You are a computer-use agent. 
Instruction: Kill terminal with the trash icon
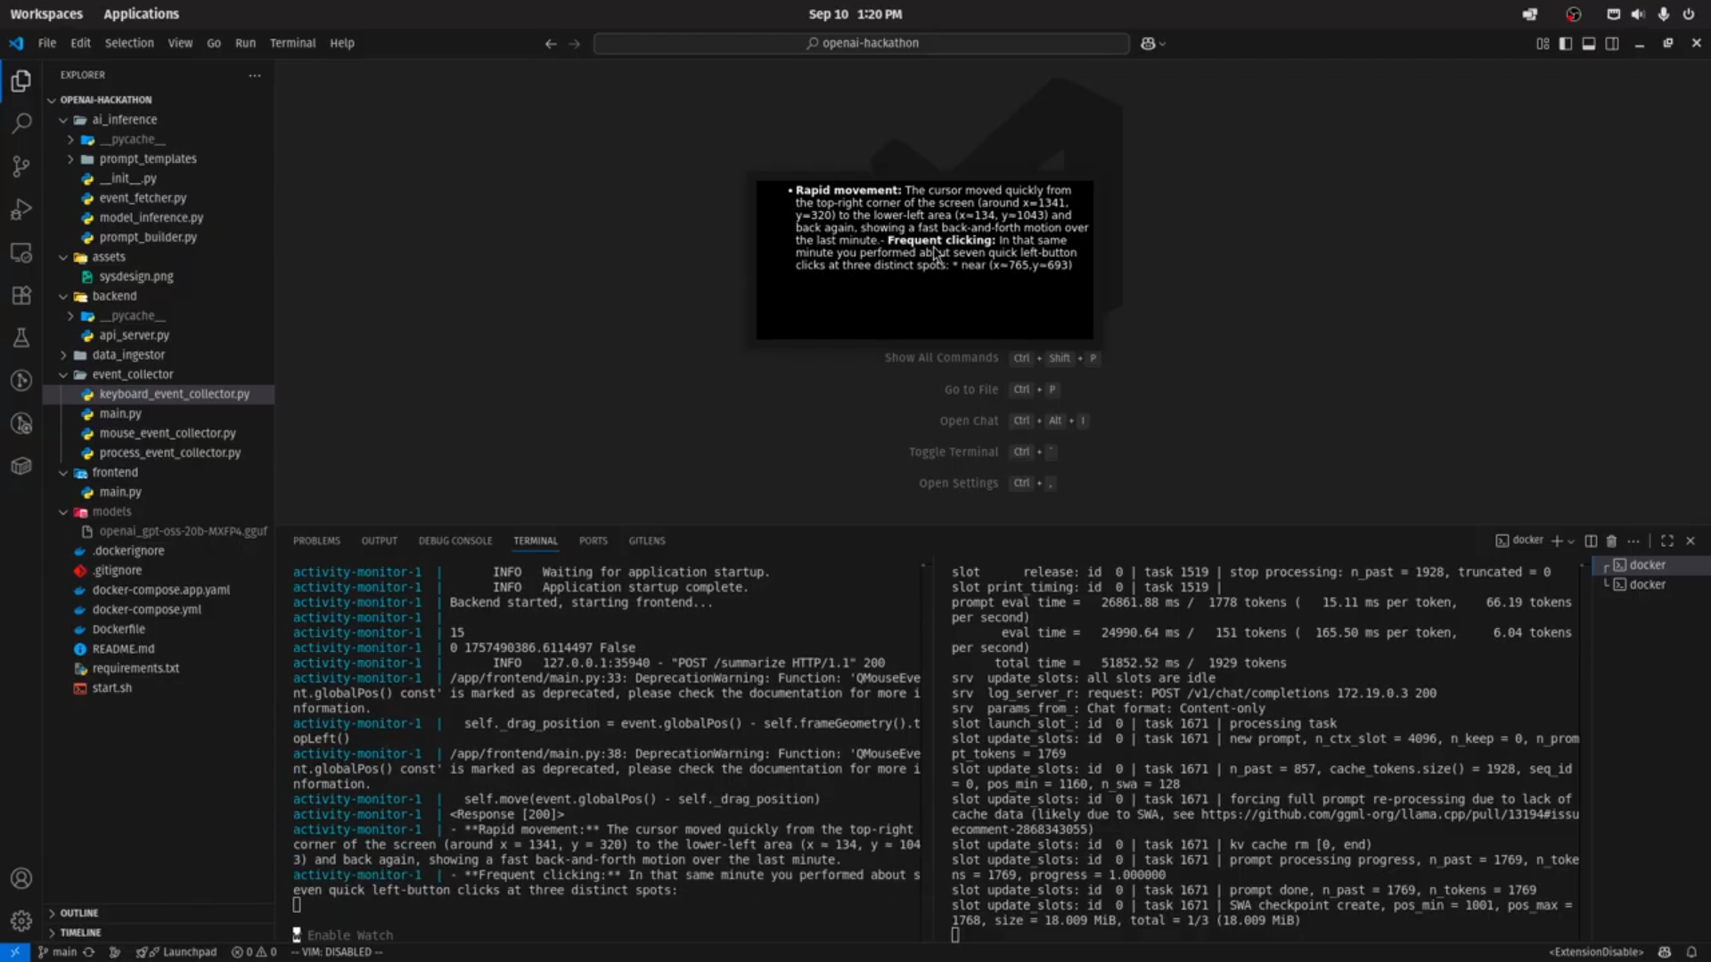click(x=1611, y=541)
